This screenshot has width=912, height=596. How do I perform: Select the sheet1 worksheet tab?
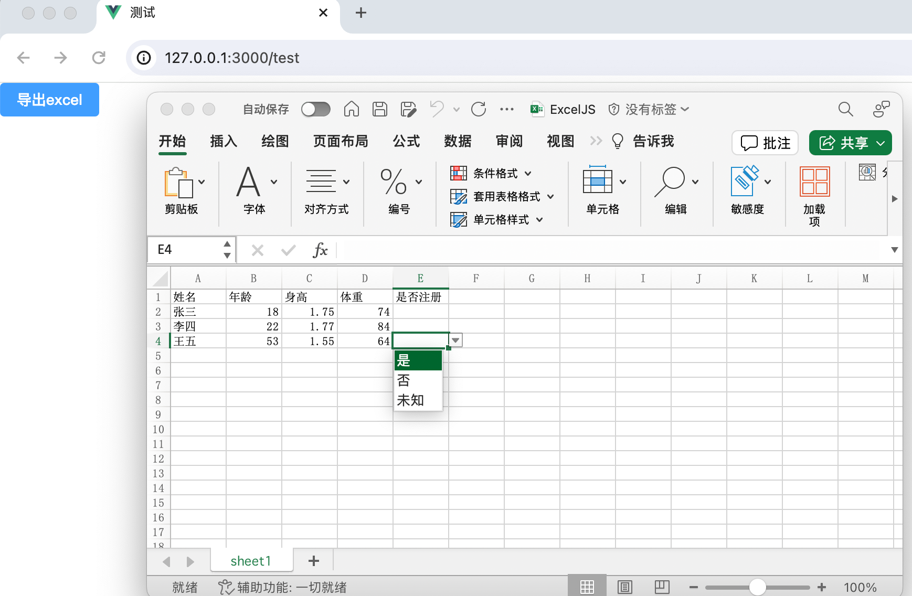[251, 561]
